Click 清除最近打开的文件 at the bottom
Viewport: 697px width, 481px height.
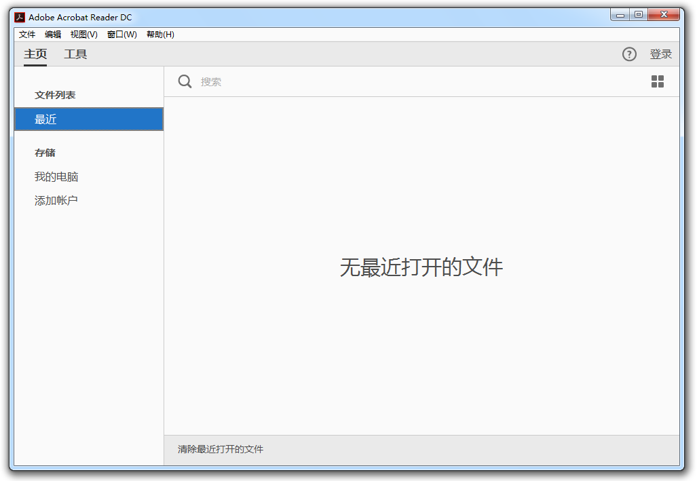pyautogui.click(x=221, y=449)
